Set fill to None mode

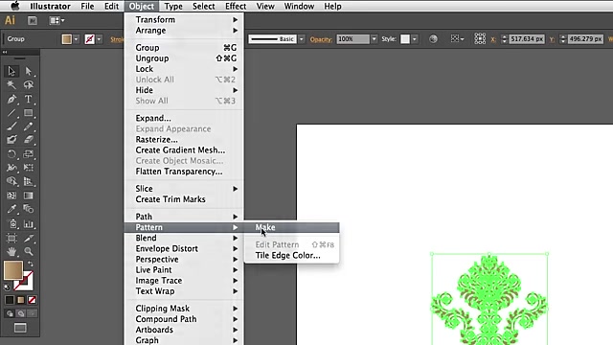pyautogui.click(x=32, y=300)
